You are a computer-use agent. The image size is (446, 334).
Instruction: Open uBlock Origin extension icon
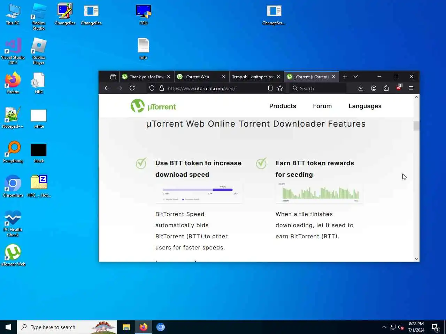click(x=399, y=87)
